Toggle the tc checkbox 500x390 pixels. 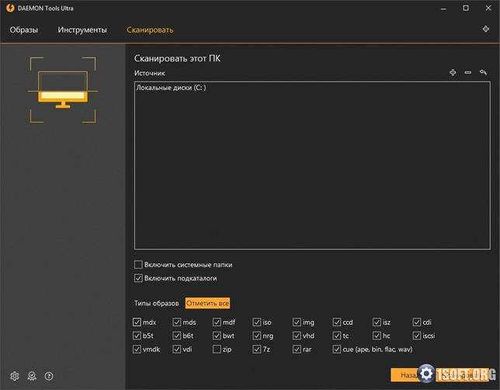337,336
